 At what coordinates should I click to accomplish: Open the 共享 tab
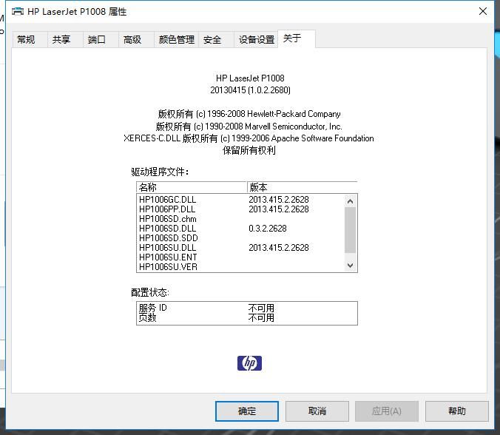pos(61,40)
